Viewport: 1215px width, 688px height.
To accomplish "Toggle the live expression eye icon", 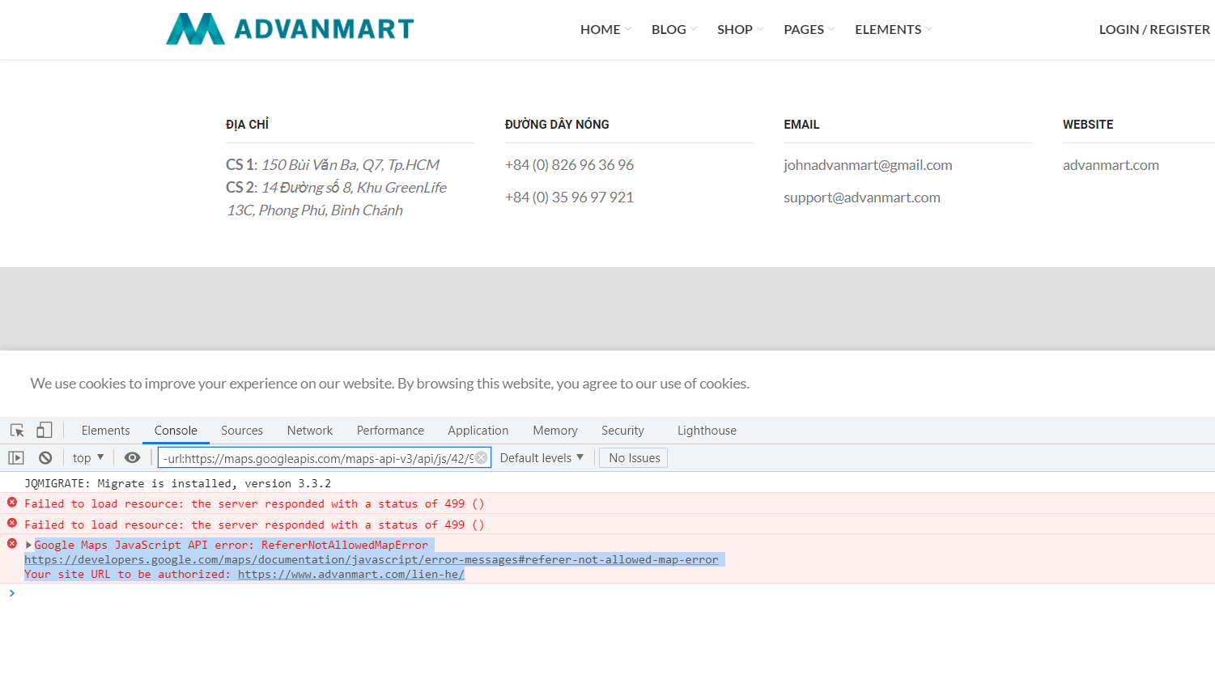I will point(132,458).
